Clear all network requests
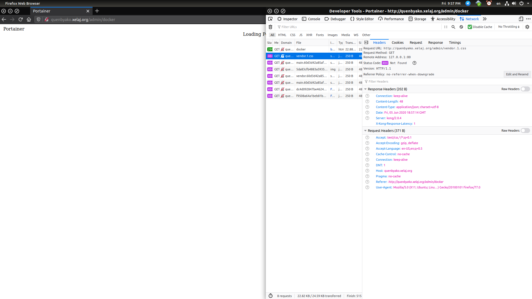Image resolution: width=532 pixels, height=299 pixels. pyautogui.click(x=270, y=27)
